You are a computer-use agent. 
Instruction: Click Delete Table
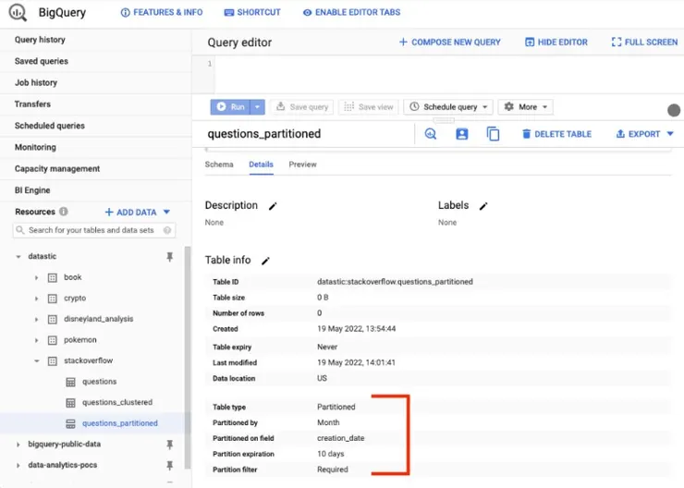pyautogui.click(x=556, y=134)
